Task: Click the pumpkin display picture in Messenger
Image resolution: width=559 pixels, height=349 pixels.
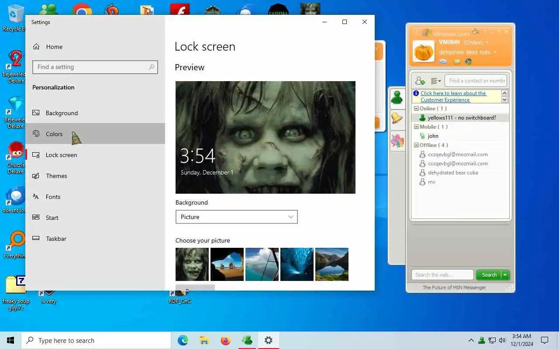Action: 424,51
